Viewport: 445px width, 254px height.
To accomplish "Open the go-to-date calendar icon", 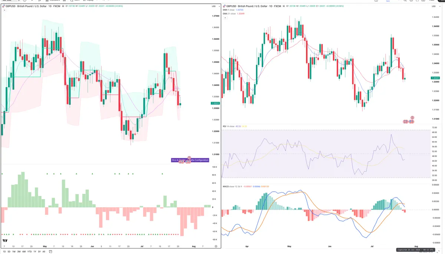I will tap(50, 251).
